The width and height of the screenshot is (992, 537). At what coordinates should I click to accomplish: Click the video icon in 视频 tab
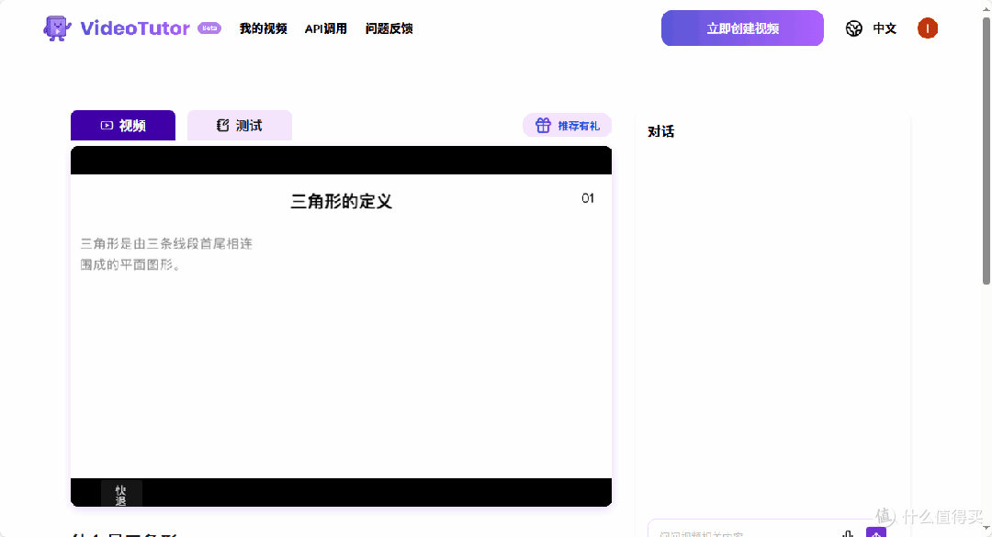point(107,125)
